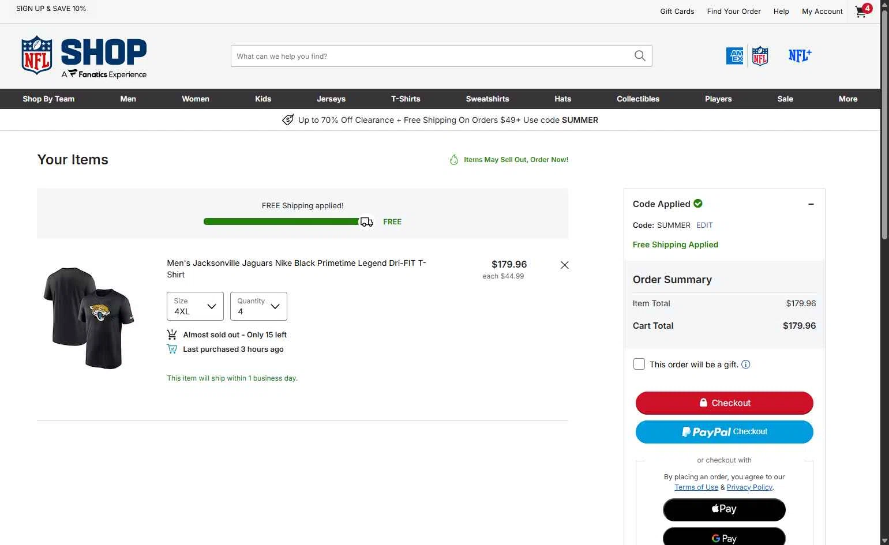Click the Cart Total $179.96 amount
Screen dimensions: 889x545
800,326
